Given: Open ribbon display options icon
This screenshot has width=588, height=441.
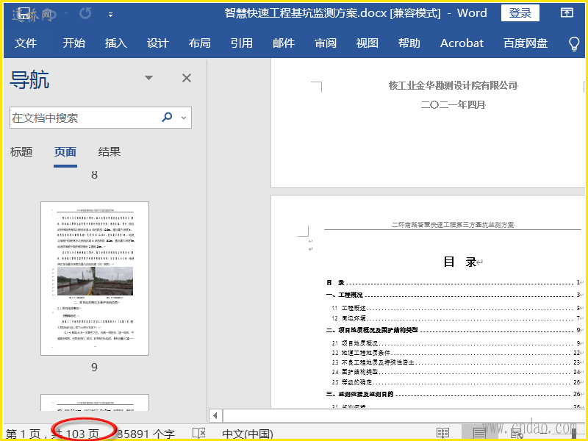Looking at the screenshot, I should click(x=567, y=13).
